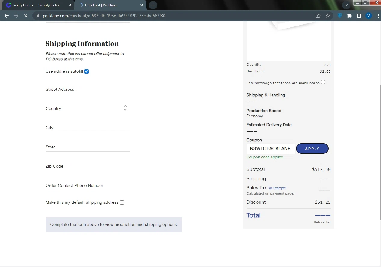The width and height of the screenshot is (381, 267).
Task: Focus the Zip Code field
Action: [88, 166]
